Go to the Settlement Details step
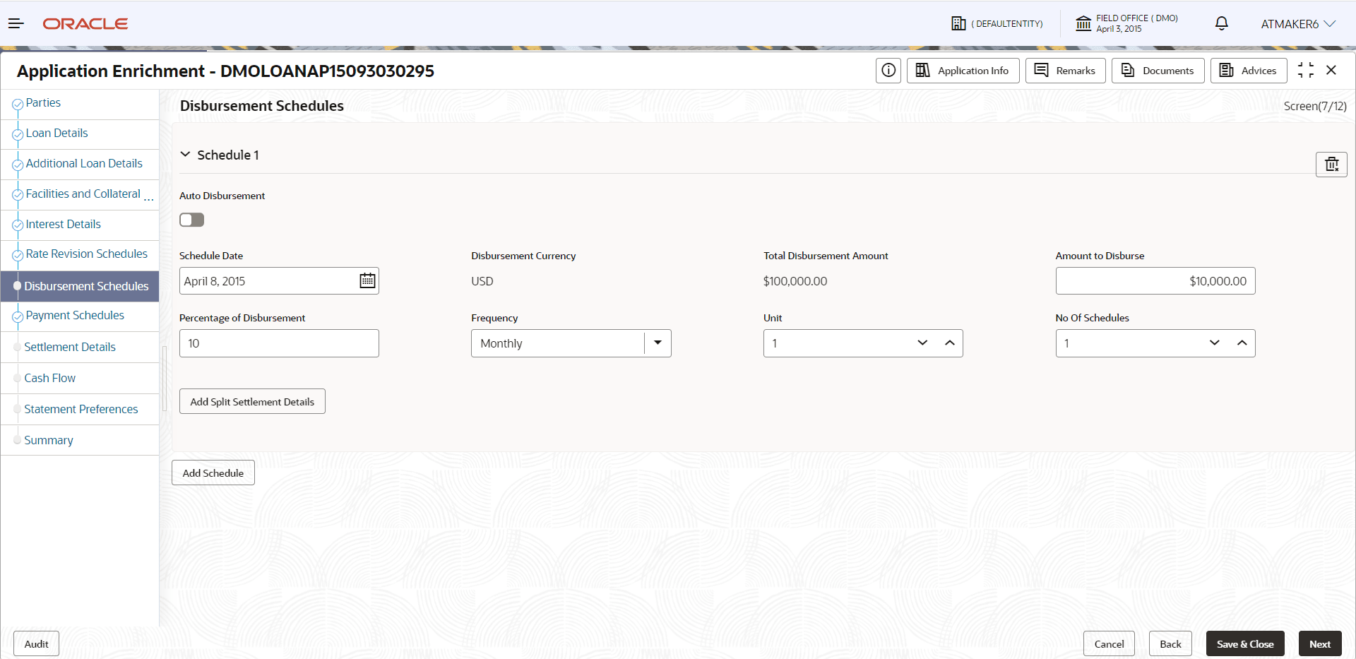 pos(70,348)
